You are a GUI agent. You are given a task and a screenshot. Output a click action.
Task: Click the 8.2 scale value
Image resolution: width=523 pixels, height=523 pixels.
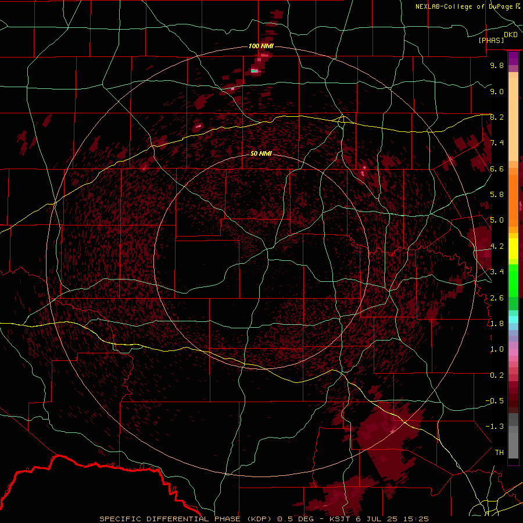[497, 117]
